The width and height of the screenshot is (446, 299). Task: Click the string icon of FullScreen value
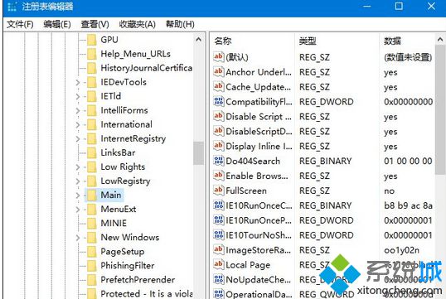tap(219, 190)
